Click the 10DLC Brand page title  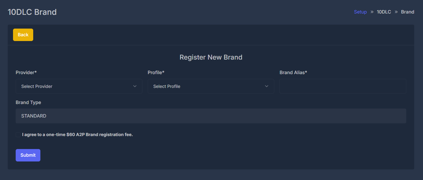coord(32,12)
